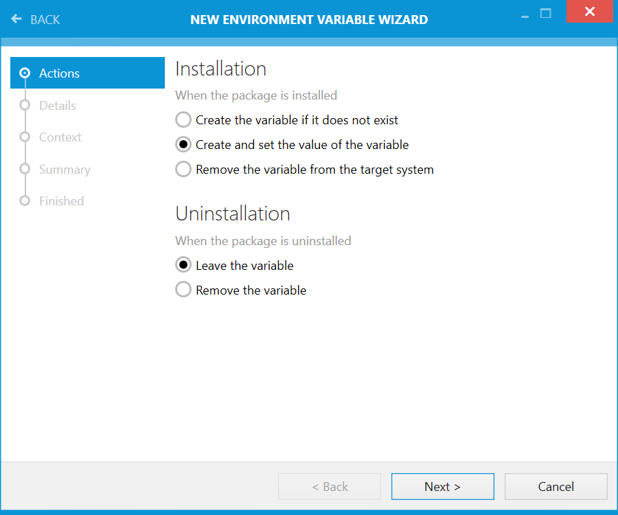This screenshot has width=618, height=515.
Task: Select 'Create and set the value of the variable'
Action: (183, 144)
